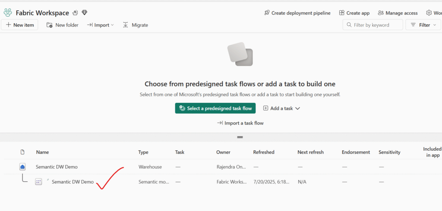
Task: Click the N/A next refresh cell
Action: coord(302,182)
